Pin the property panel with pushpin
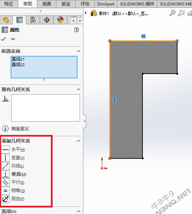Screen dimensions: 192x214 click(x=12, y=39)
